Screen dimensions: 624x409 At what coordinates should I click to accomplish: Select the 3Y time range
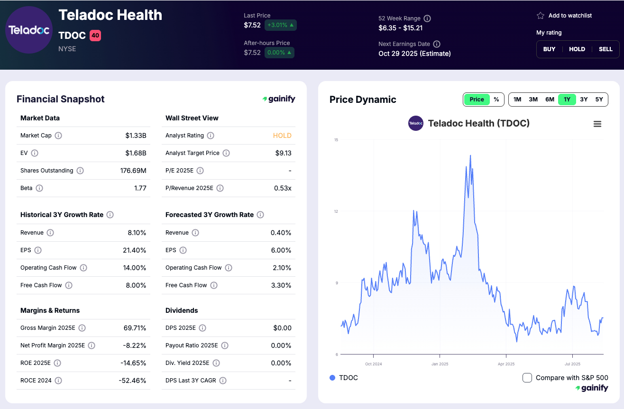click(x=584, y=100)
